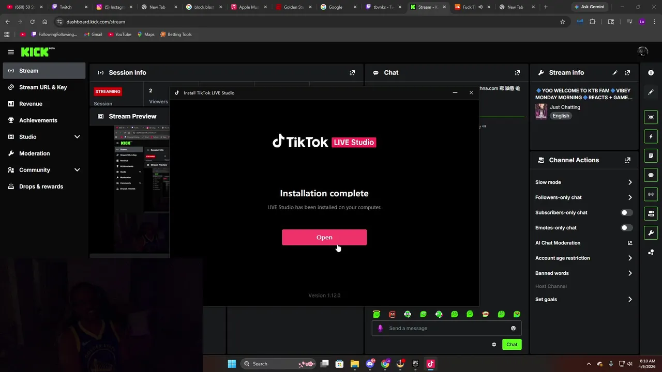This screenshot has width=662, height=372.
Task: Click the info icon in right toolbar
Action: pyautogui.click(x=651, y=73)
